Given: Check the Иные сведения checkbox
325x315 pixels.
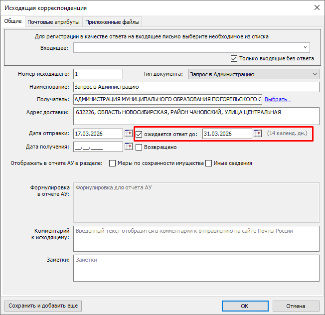Looking at the screenshot, I should pos(209,163).
